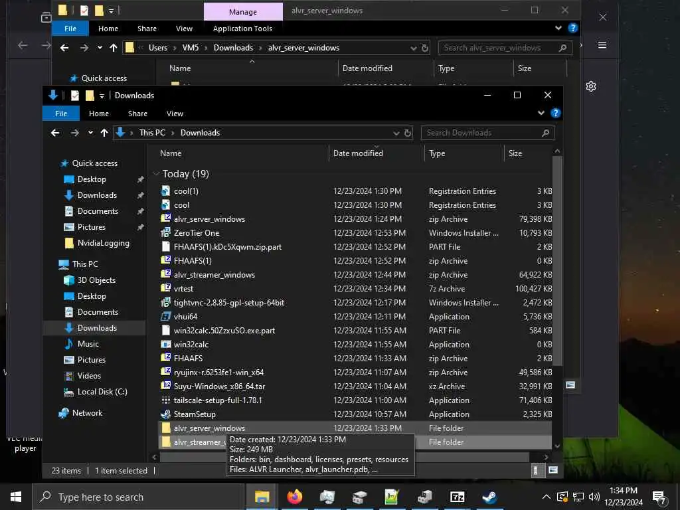Refresh the alvr_server_windows window
The width and height of the screenshot is (680, 510).
tap(425, 48)
